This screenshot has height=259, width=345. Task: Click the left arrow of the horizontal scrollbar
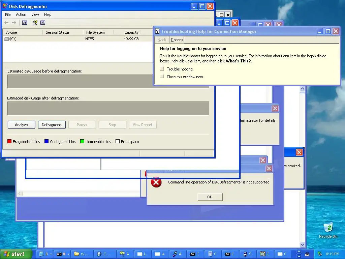point(20,193)
